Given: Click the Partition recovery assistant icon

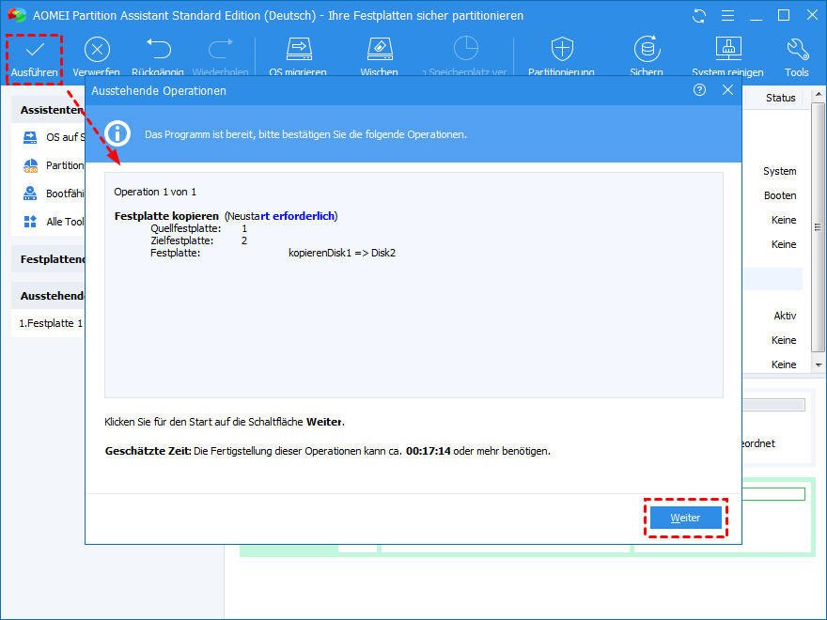Looking at the screenshot, I should coord(31,165).
